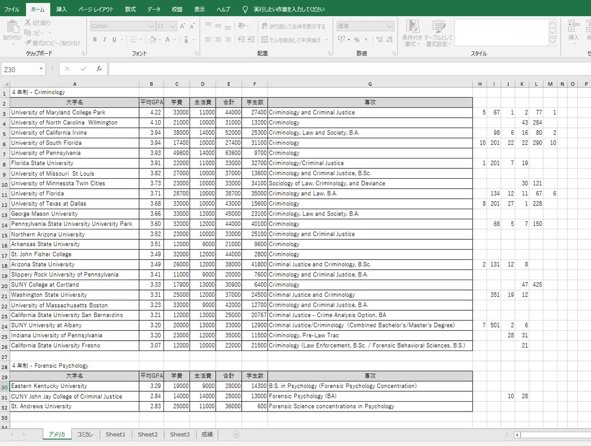Viewport: 591px width, 446px height.
Task: Open the font size 11 dropdown
Action: click(172, 26)
